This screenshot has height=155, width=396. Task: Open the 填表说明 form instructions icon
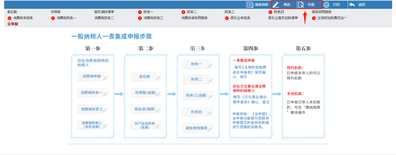click(250, 4)
